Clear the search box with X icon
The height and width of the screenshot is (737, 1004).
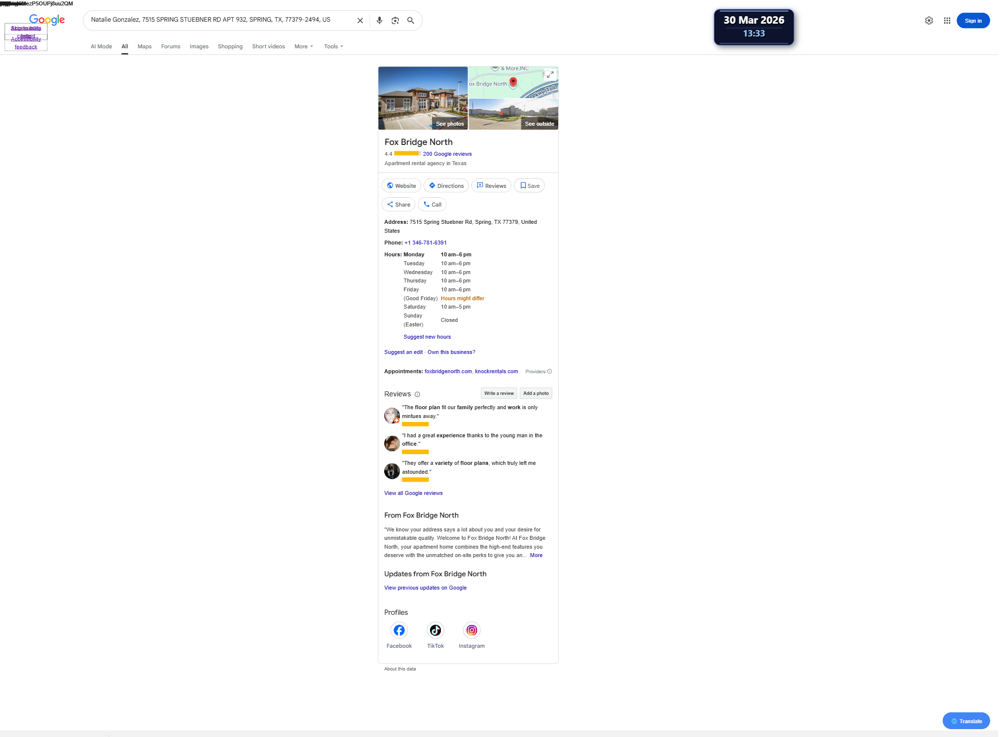click(360, 21)
